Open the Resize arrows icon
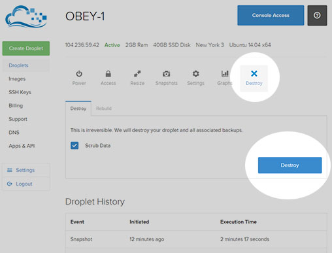This screenshot has width=332, height=253. [x=137, y=74]
